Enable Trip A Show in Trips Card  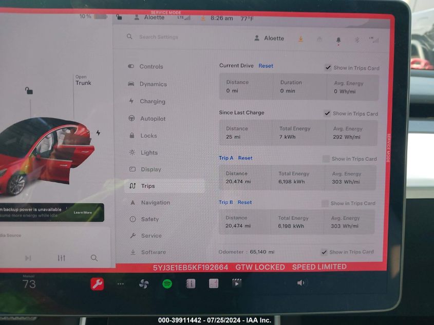(326, 159)
